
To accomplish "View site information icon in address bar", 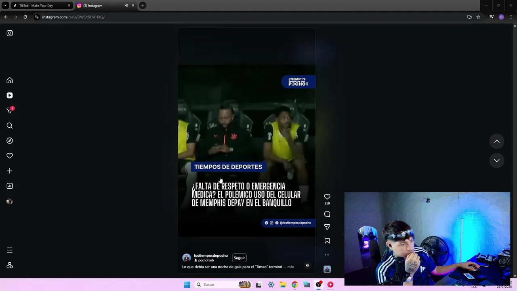I will pyautogui.click(x=37, y=17).
